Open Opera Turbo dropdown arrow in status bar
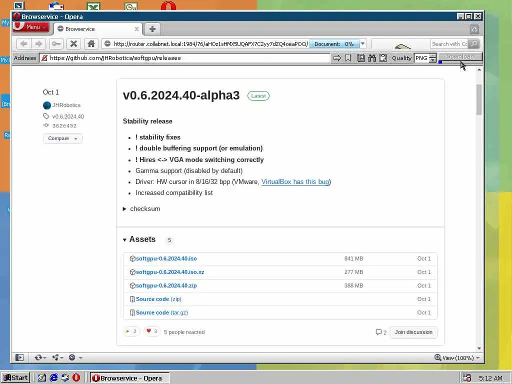 80,358
